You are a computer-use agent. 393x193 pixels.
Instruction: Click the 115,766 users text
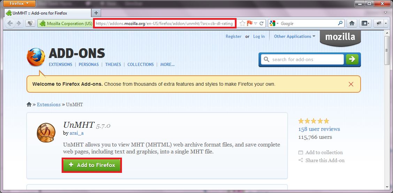coord(315,137)
